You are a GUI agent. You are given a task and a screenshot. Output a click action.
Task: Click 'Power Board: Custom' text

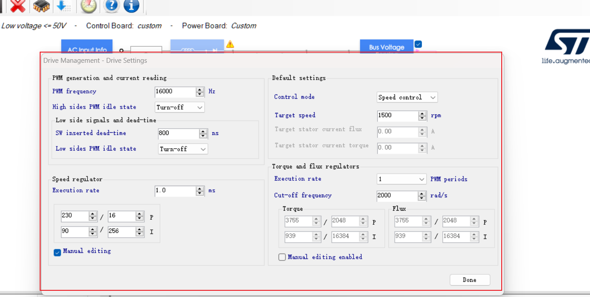(219, 26)
